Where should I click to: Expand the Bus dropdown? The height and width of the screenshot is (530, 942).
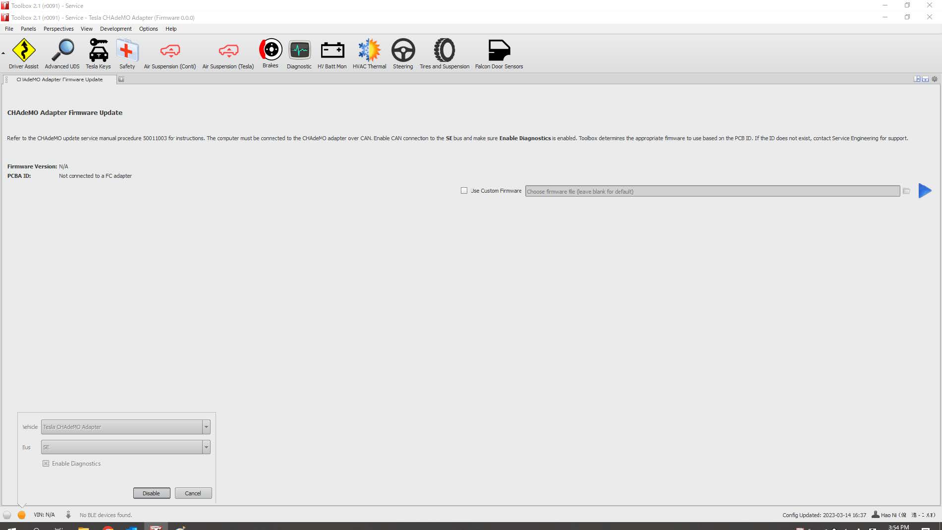[206, 447]
